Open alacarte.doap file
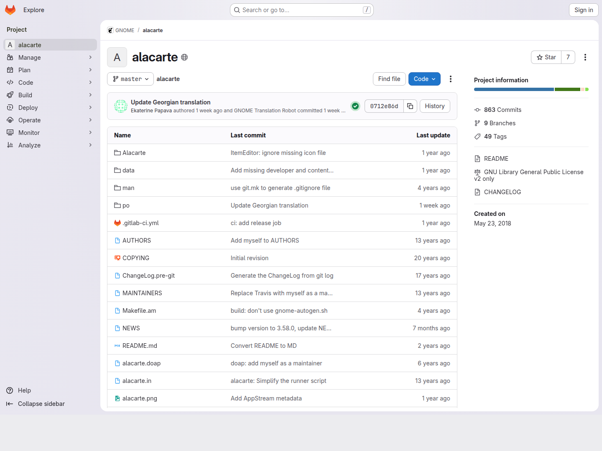The width and height of the screenshot is (602, 451). [141, 363]
